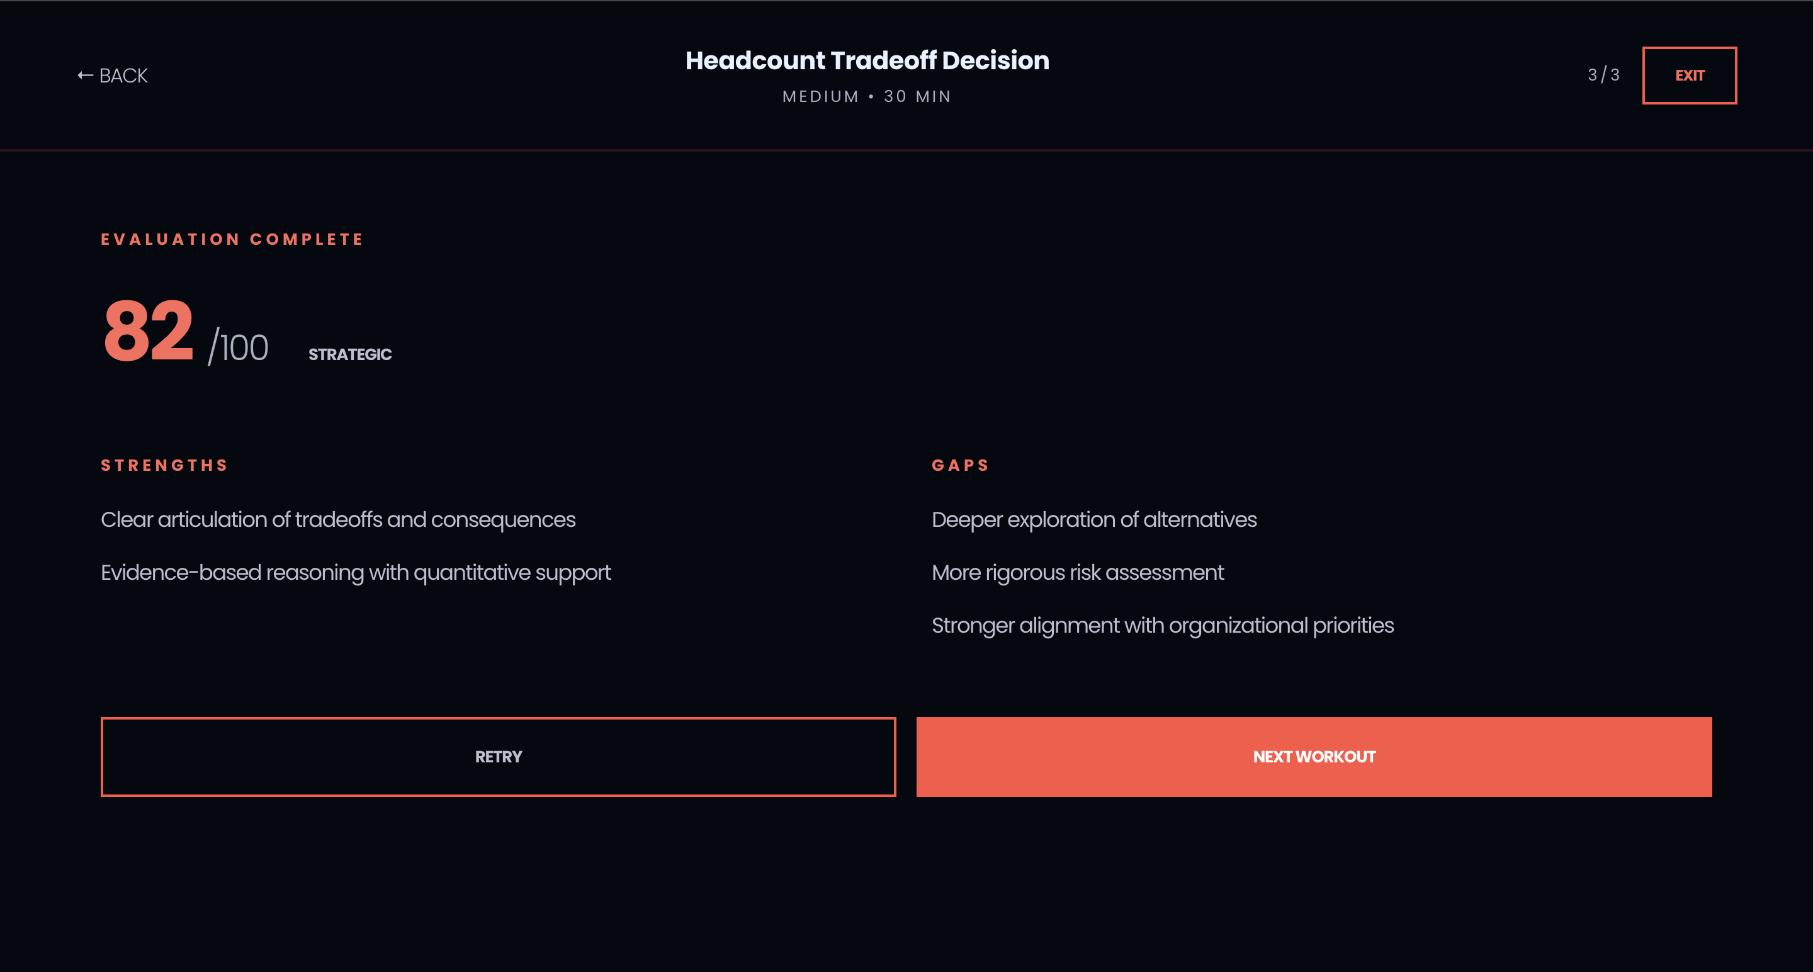Select the Exit button top right
Screen dimensions: 1813x972
click(1689, 76)
